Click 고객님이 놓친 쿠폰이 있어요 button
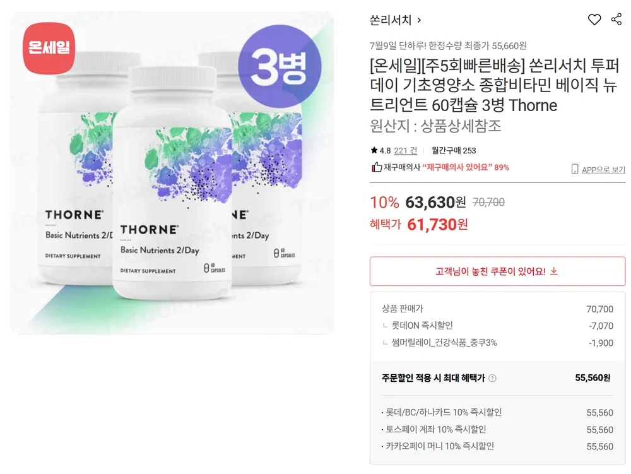 (x=497, y=271)
